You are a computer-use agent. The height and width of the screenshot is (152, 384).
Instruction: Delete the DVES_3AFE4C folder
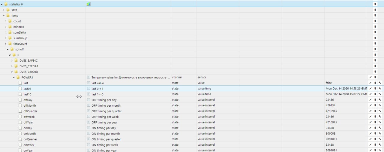tap(375, 60)
